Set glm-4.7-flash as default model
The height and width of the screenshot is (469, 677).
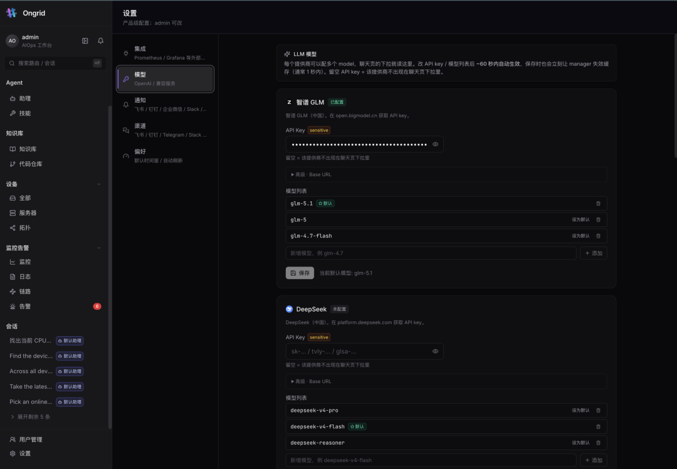[x=580, y=236]
